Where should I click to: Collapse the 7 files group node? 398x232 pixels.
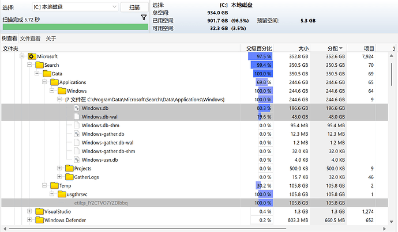[x=59, y=99]
